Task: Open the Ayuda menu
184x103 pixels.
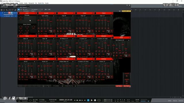Action: (x=47, y=3)
